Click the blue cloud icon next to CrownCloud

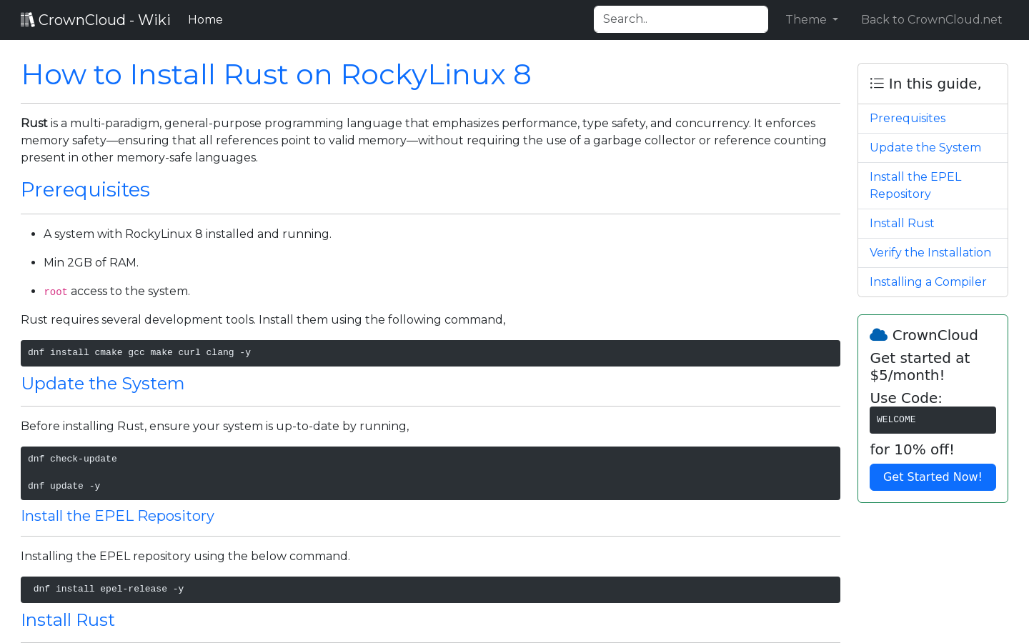878,334
